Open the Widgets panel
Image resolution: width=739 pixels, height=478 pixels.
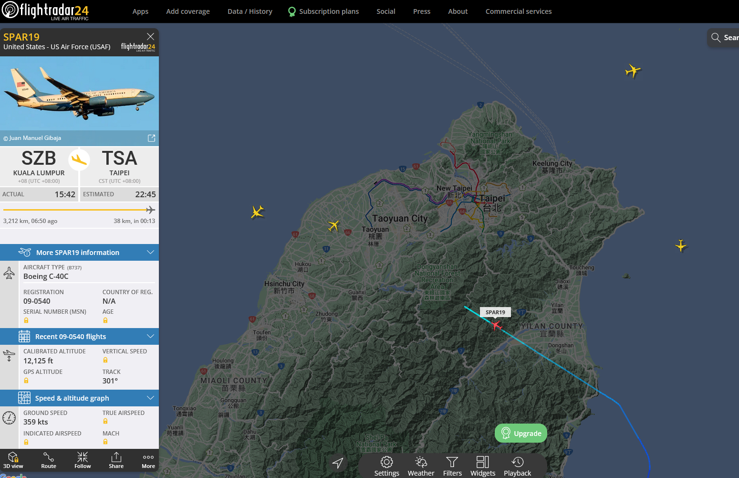click(x=483, y=467)
